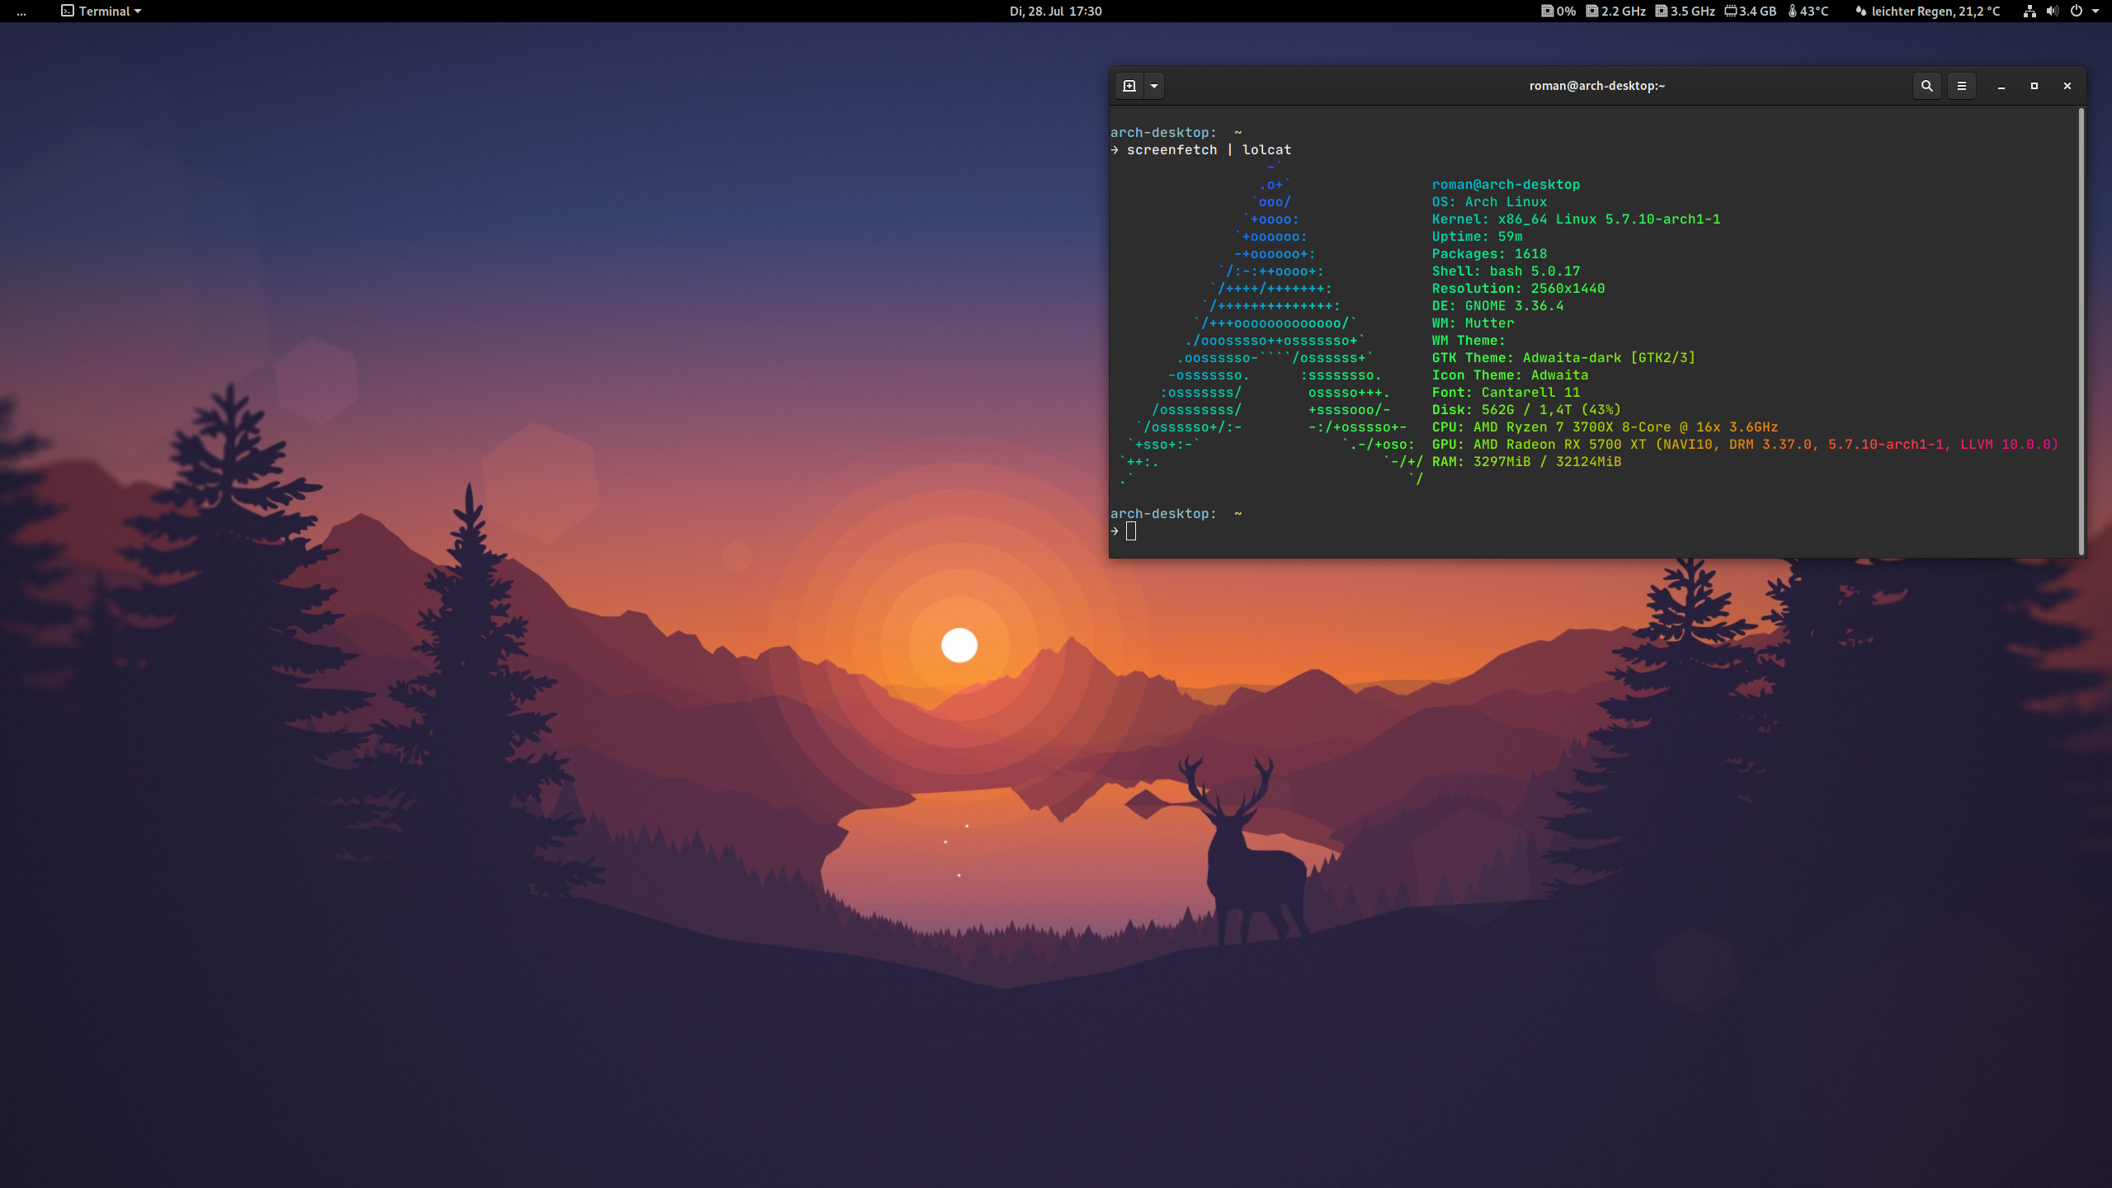Click the Kernel 5.7.10-arch1-1 line
The image size is (2112, 1188).
tap(1576, 219)
